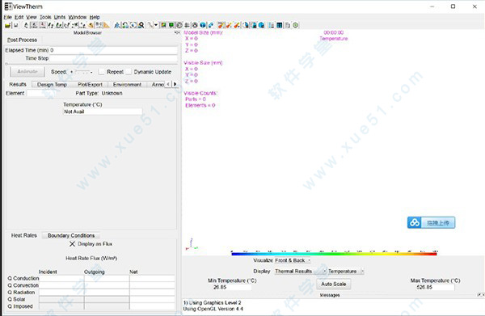This screenshot has height=316, width=485.
Task: Click the blue cloud upload button
Action: click(x=431, y=222)
